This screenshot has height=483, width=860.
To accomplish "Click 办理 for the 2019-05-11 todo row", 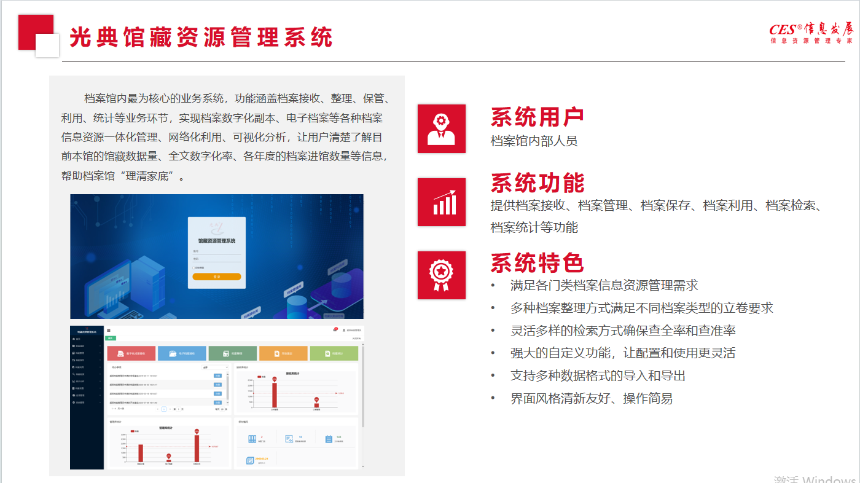I will 217,375.
